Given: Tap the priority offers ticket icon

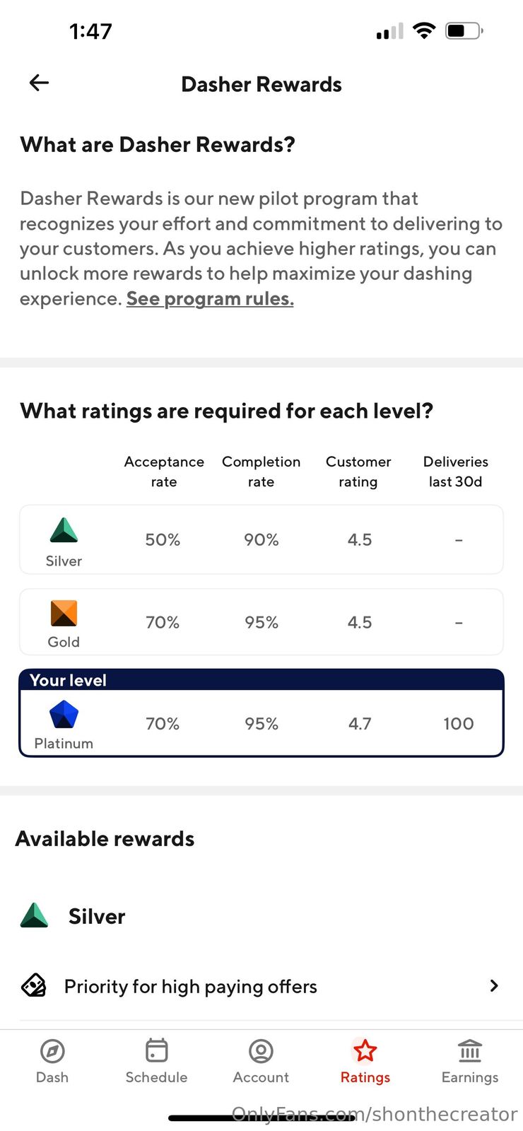Looking at the screenshot, I should [34, 985].
